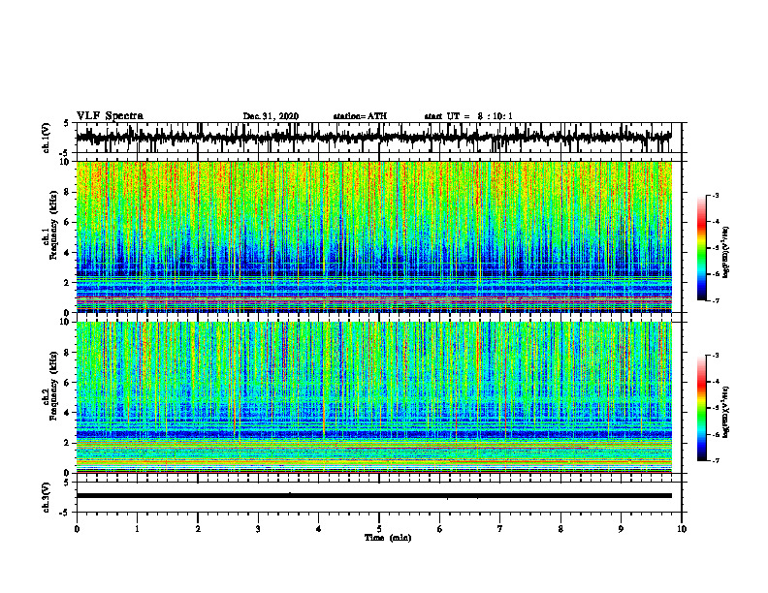Click time axis tick label 3

point(258,529)
